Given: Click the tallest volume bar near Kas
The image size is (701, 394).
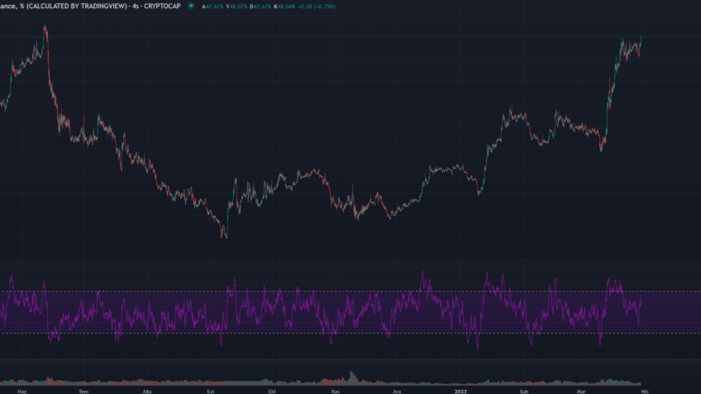Looking at the screenshot, I should pyautogui.click(x=351, y=377).
